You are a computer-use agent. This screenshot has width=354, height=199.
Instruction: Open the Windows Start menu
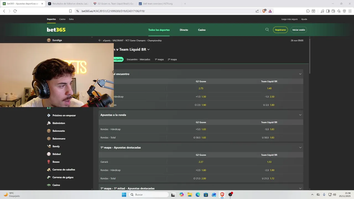click(124, 195)
